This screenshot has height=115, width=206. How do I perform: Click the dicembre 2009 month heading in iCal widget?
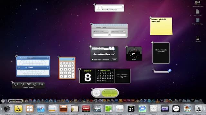point(105,70)
